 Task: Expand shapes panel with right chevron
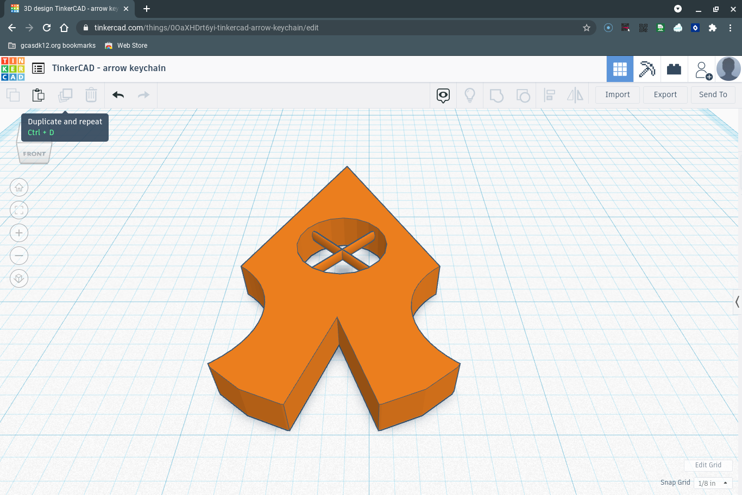point(737,302)
